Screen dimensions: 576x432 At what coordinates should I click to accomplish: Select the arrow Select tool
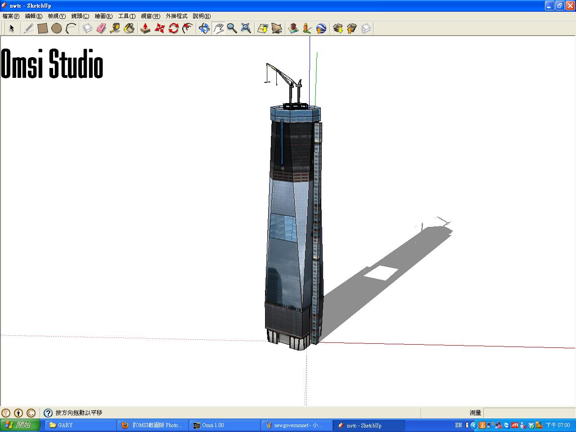tap(12, 28)
